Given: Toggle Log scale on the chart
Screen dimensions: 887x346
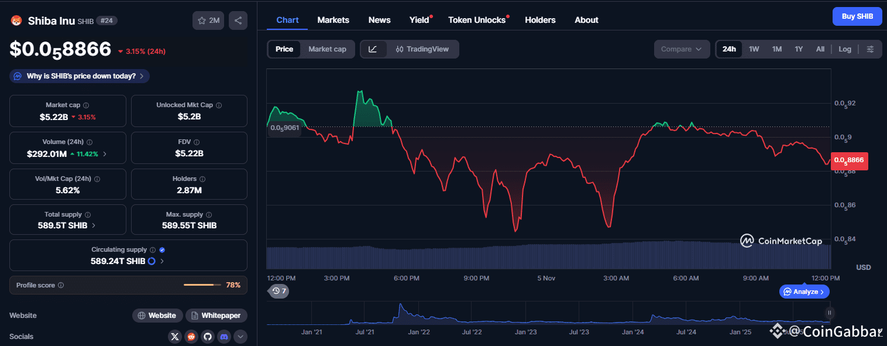Looking at the screenshot, I should [x=845, y=49].
